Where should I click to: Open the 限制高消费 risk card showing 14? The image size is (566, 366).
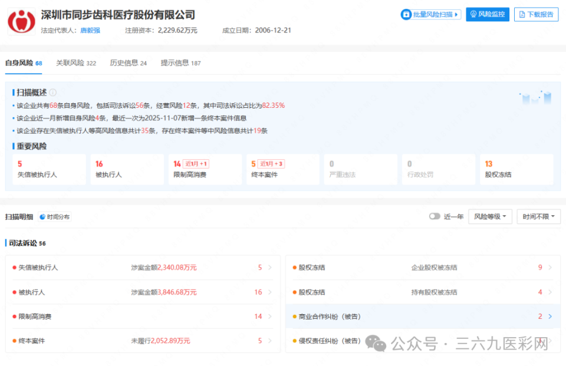point(205,169)
